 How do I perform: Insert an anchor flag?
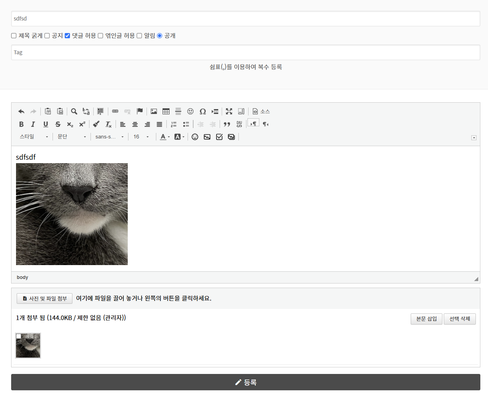tap(140, 111)
